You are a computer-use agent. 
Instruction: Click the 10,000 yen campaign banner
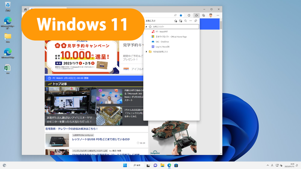tap(82, 57)
